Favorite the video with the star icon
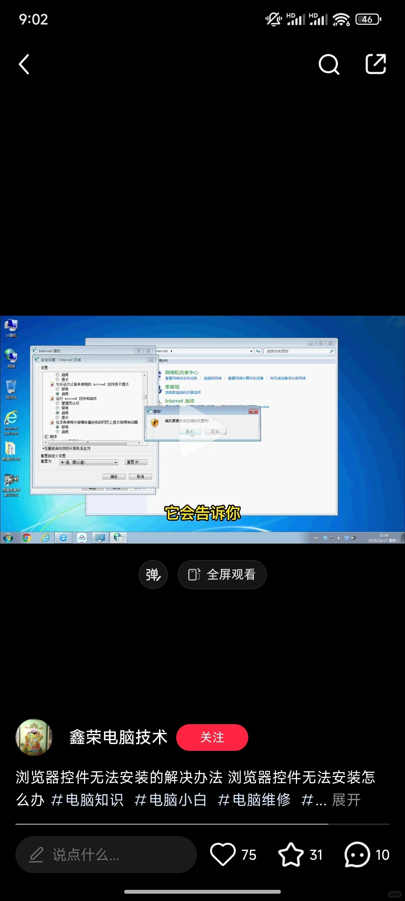 291,854
